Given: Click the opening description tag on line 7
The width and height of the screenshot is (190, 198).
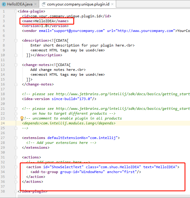Looking at the screenshot, I should point(36,40).
